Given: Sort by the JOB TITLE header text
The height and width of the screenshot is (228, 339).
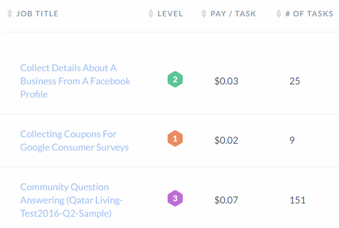Looking at the screenshot, I should point(37,14).
